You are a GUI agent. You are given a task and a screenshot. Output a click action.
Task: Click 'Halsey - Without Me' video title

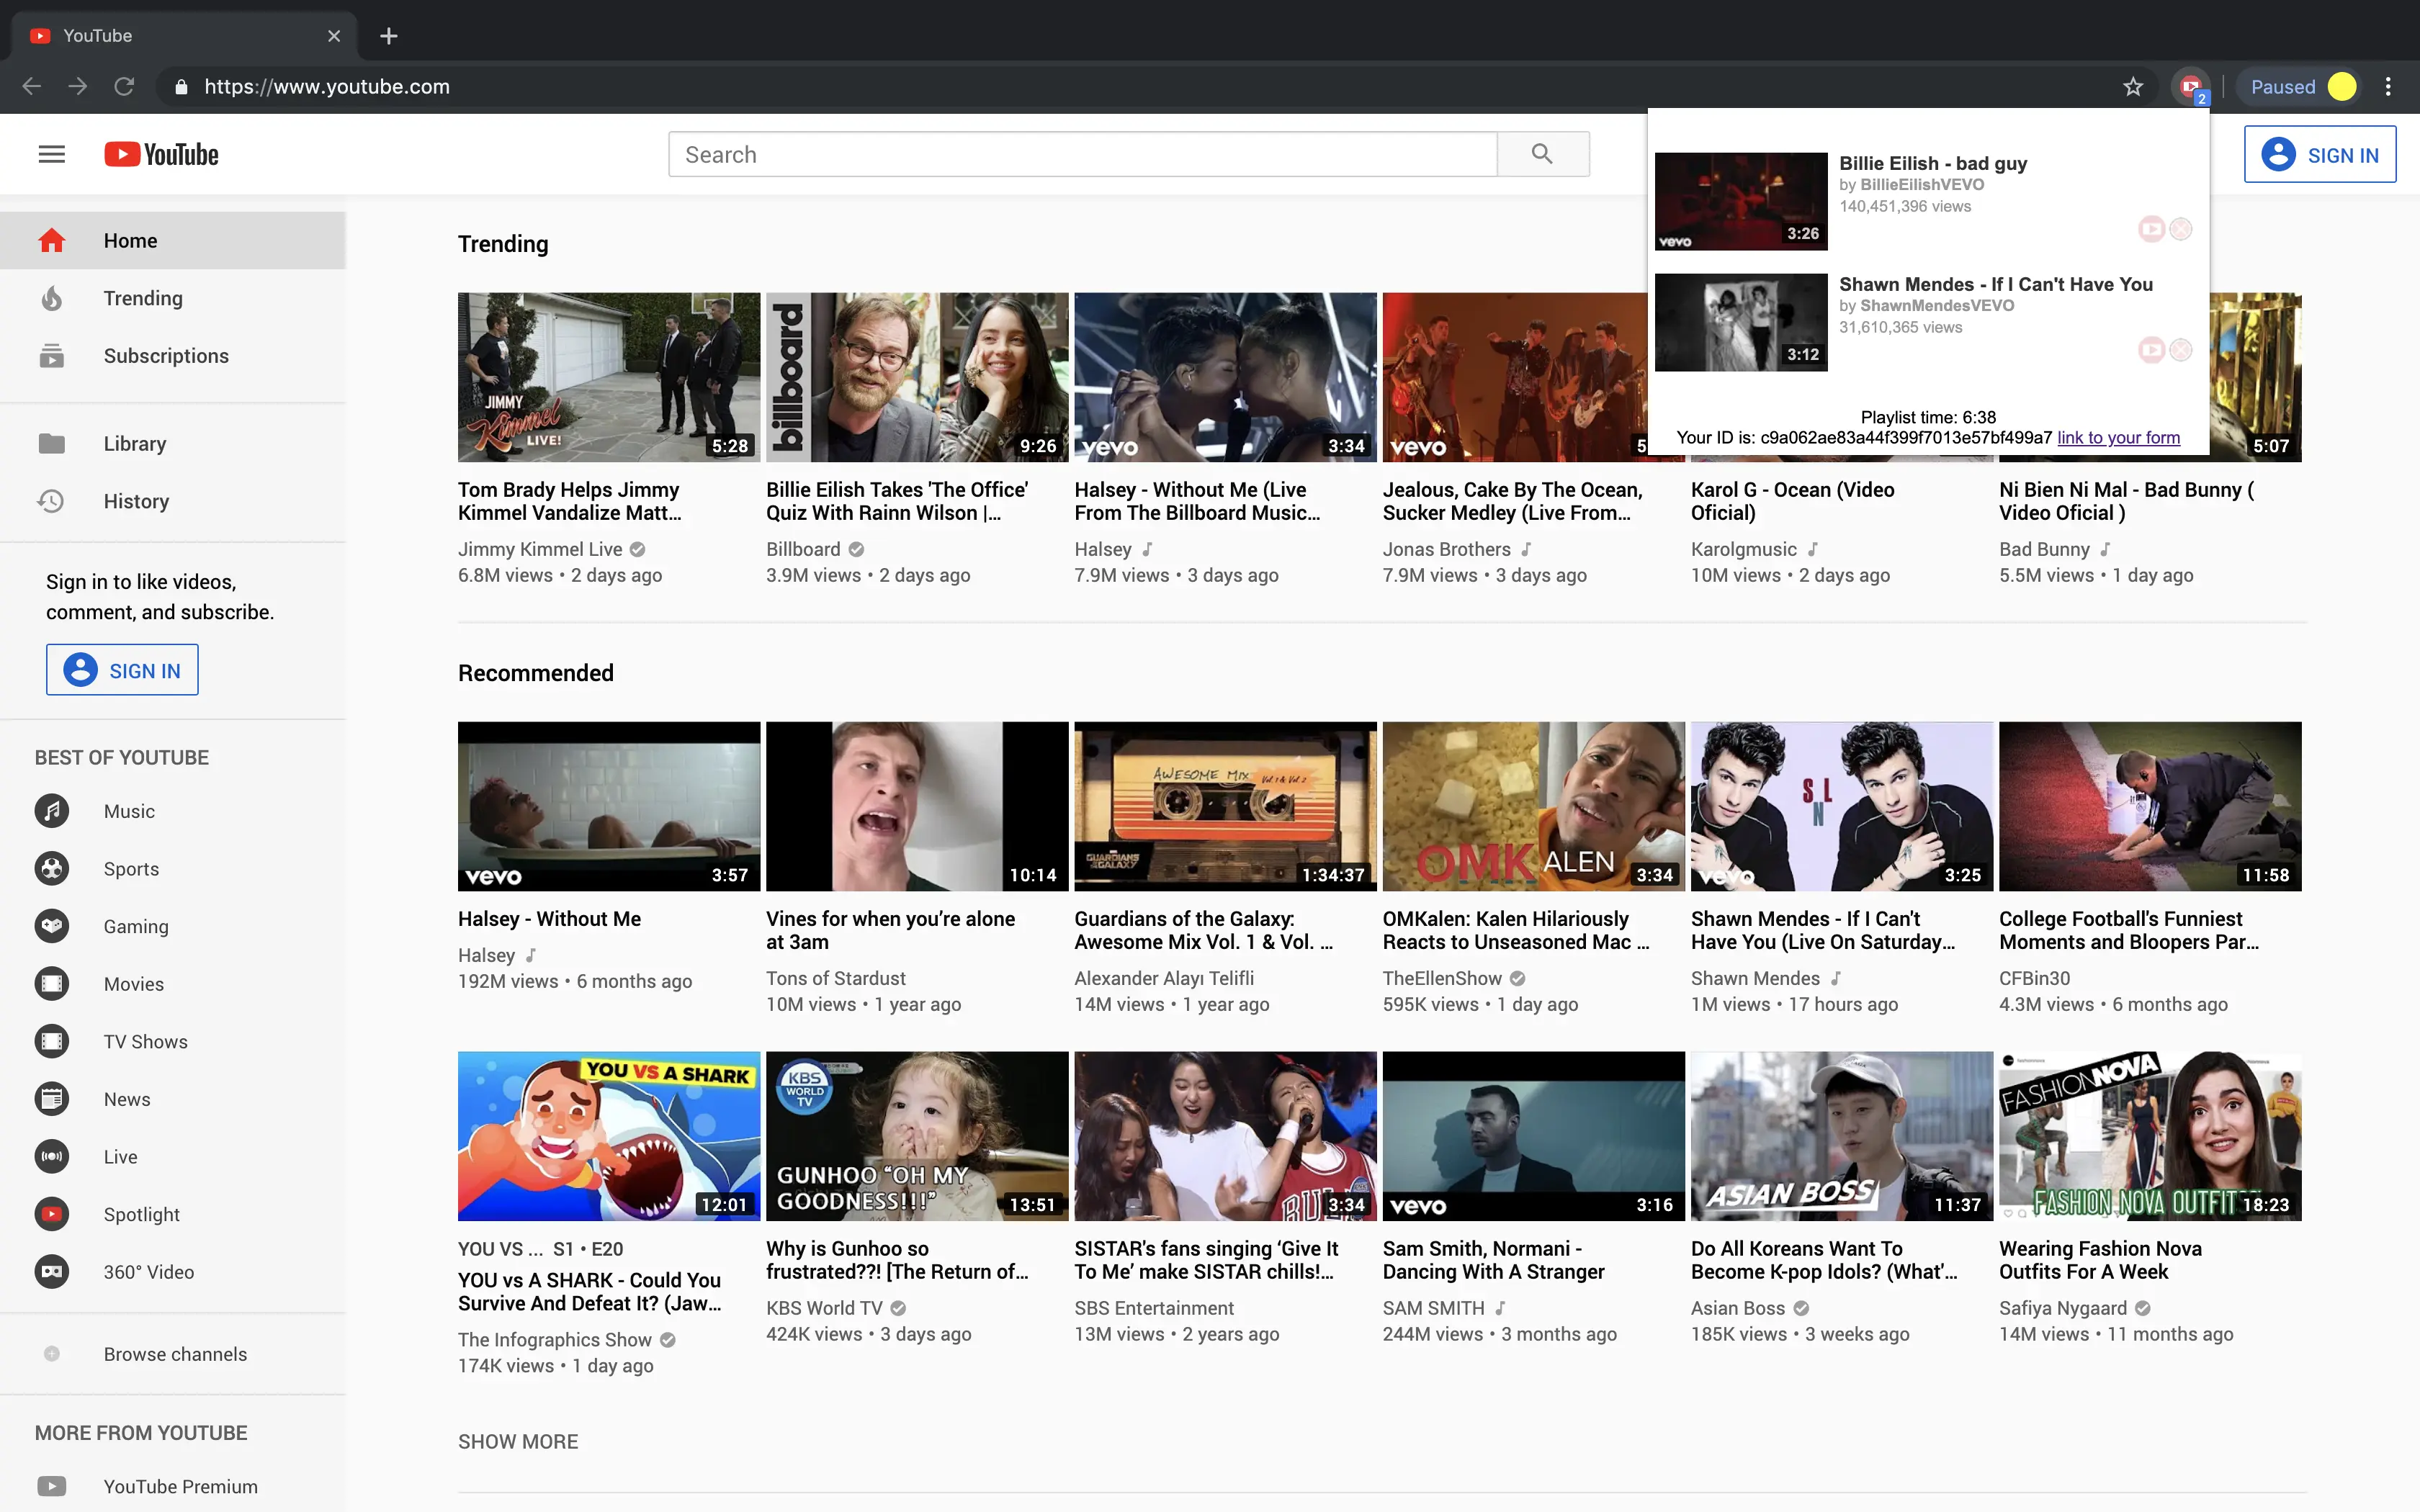[549, 918]
